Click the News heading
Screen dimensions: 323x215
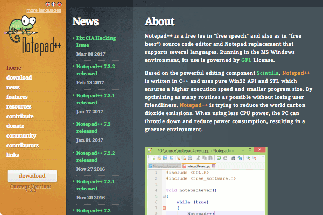(x=86, y=21)
